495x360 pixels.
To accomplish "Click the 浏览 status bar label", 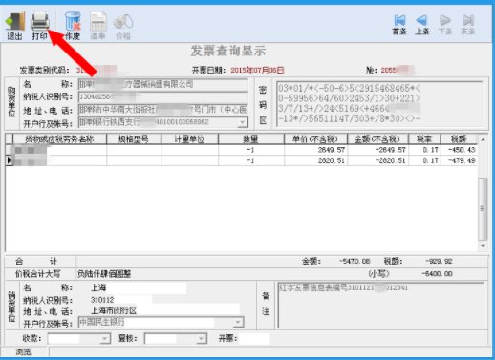I will (23, 351).
